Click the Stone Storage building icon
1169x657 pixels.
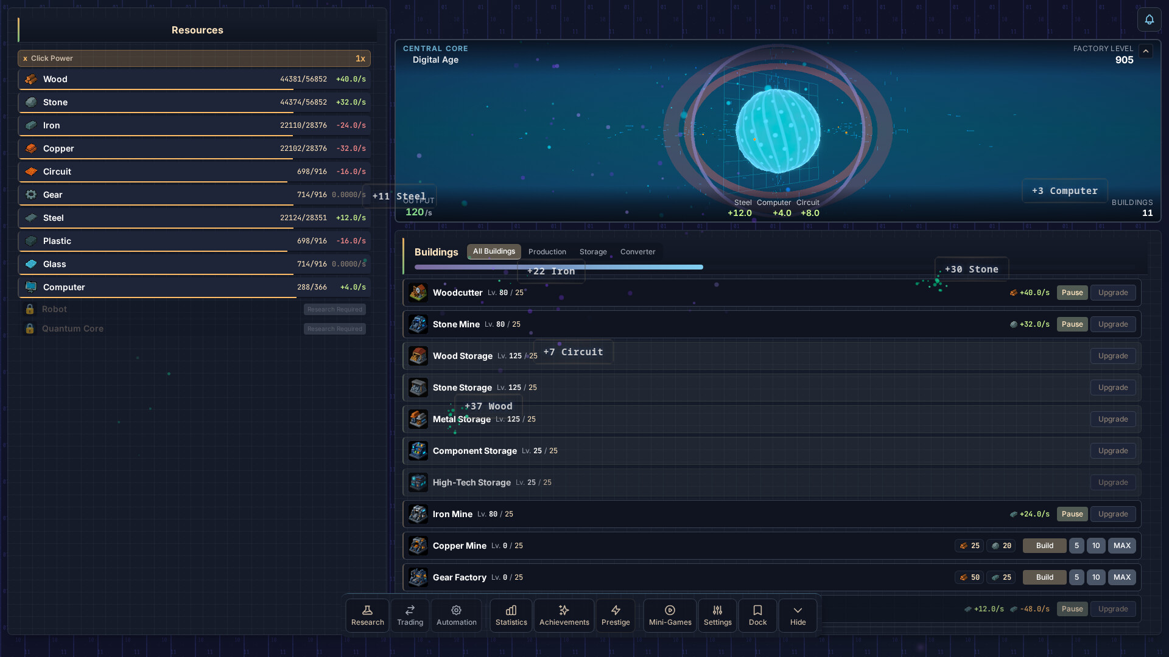(x=418, y=388)
